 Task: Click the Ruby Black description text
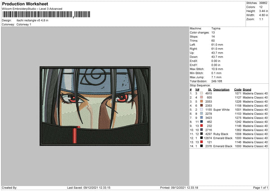[x=221, y=134]
